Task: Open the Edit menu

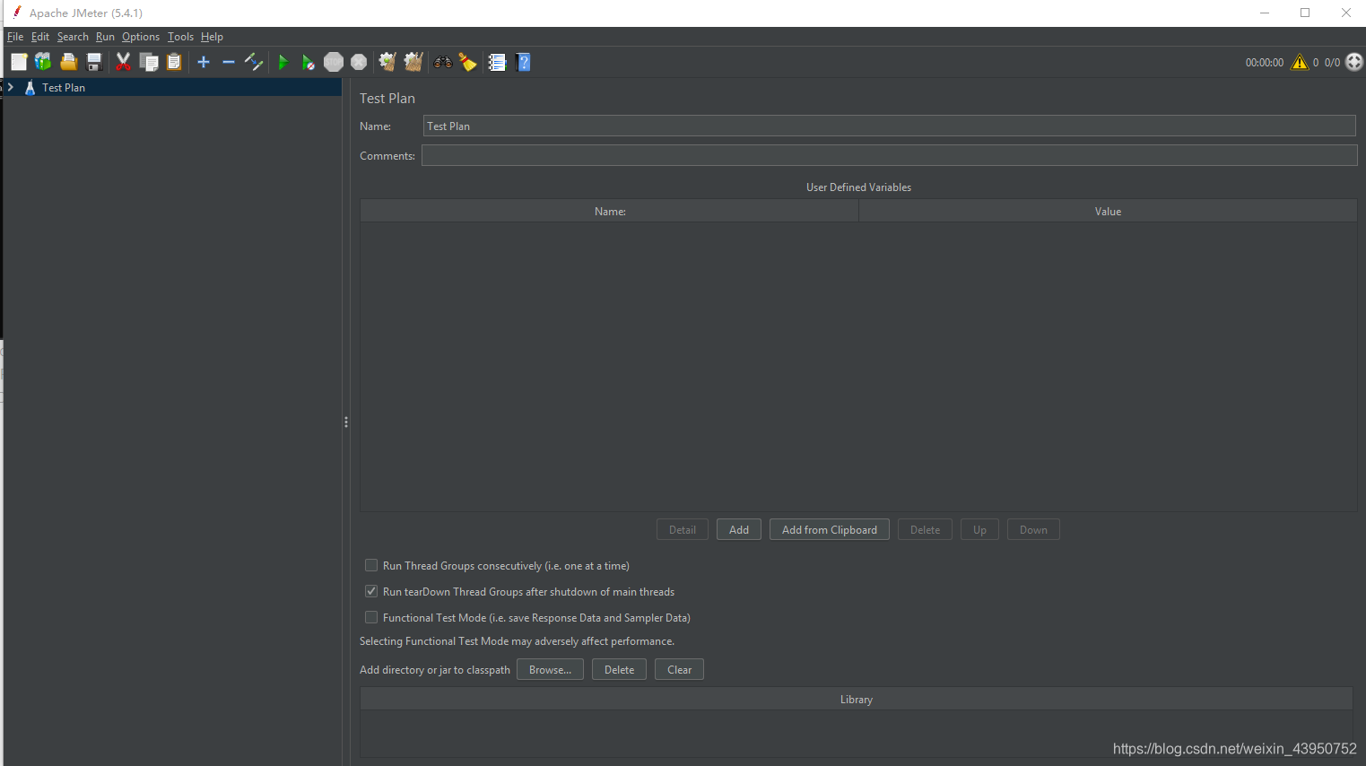Action: (x=40, y=37)
